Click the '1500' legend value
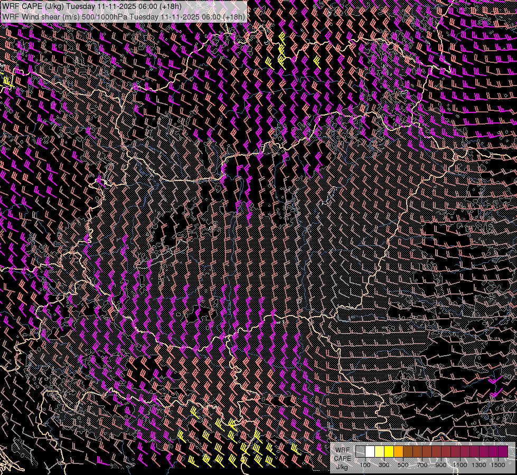The image size is (517, 475). point(498,465)
